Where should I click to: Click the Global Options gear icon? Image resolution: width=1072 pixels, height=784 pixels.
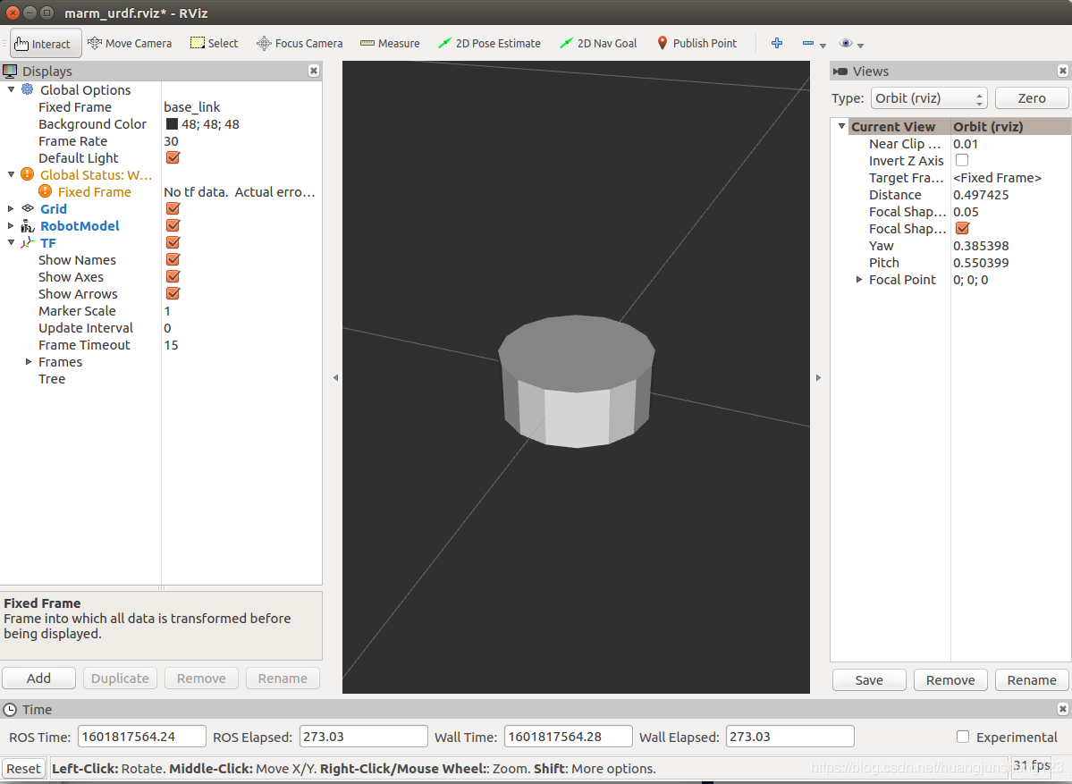pyautogui.click(x=28, y=89)
